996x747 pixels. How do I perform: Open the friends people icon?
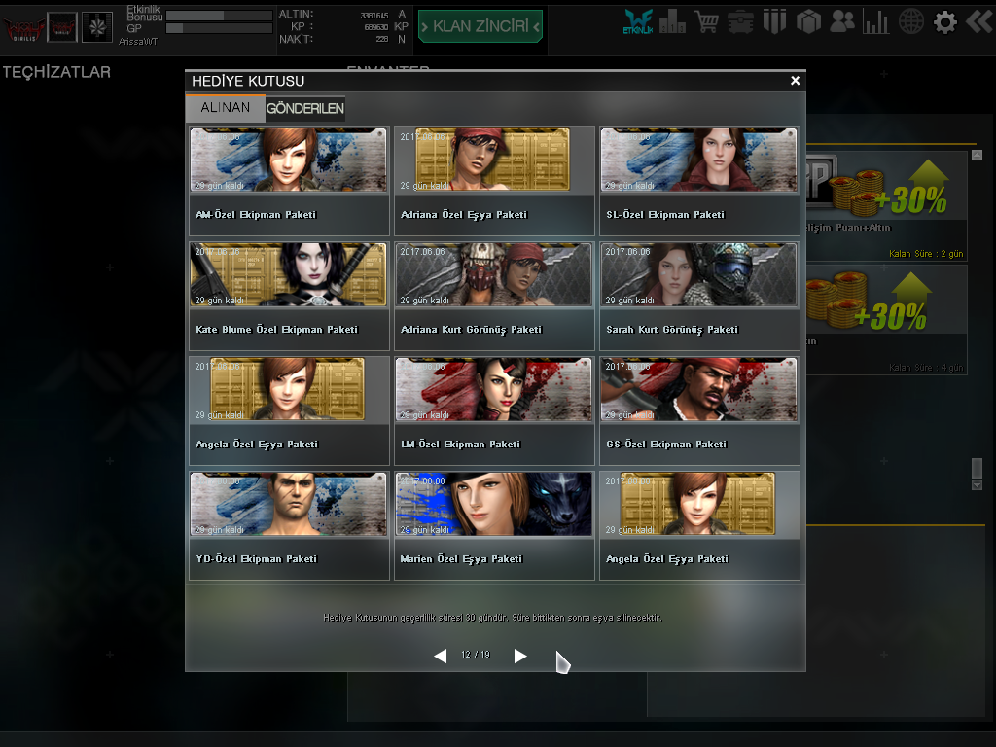click(842, 22)
